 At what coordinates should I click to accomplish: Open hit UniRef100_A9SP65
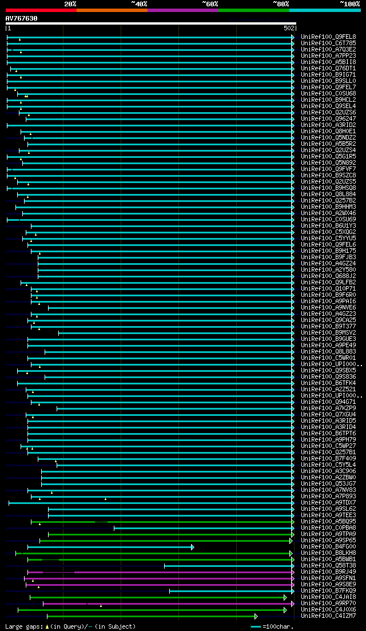[x=328, y=540]
